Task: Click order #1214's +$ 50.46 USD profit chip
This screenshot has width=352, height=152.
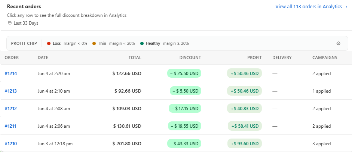Action: (245, 73)
